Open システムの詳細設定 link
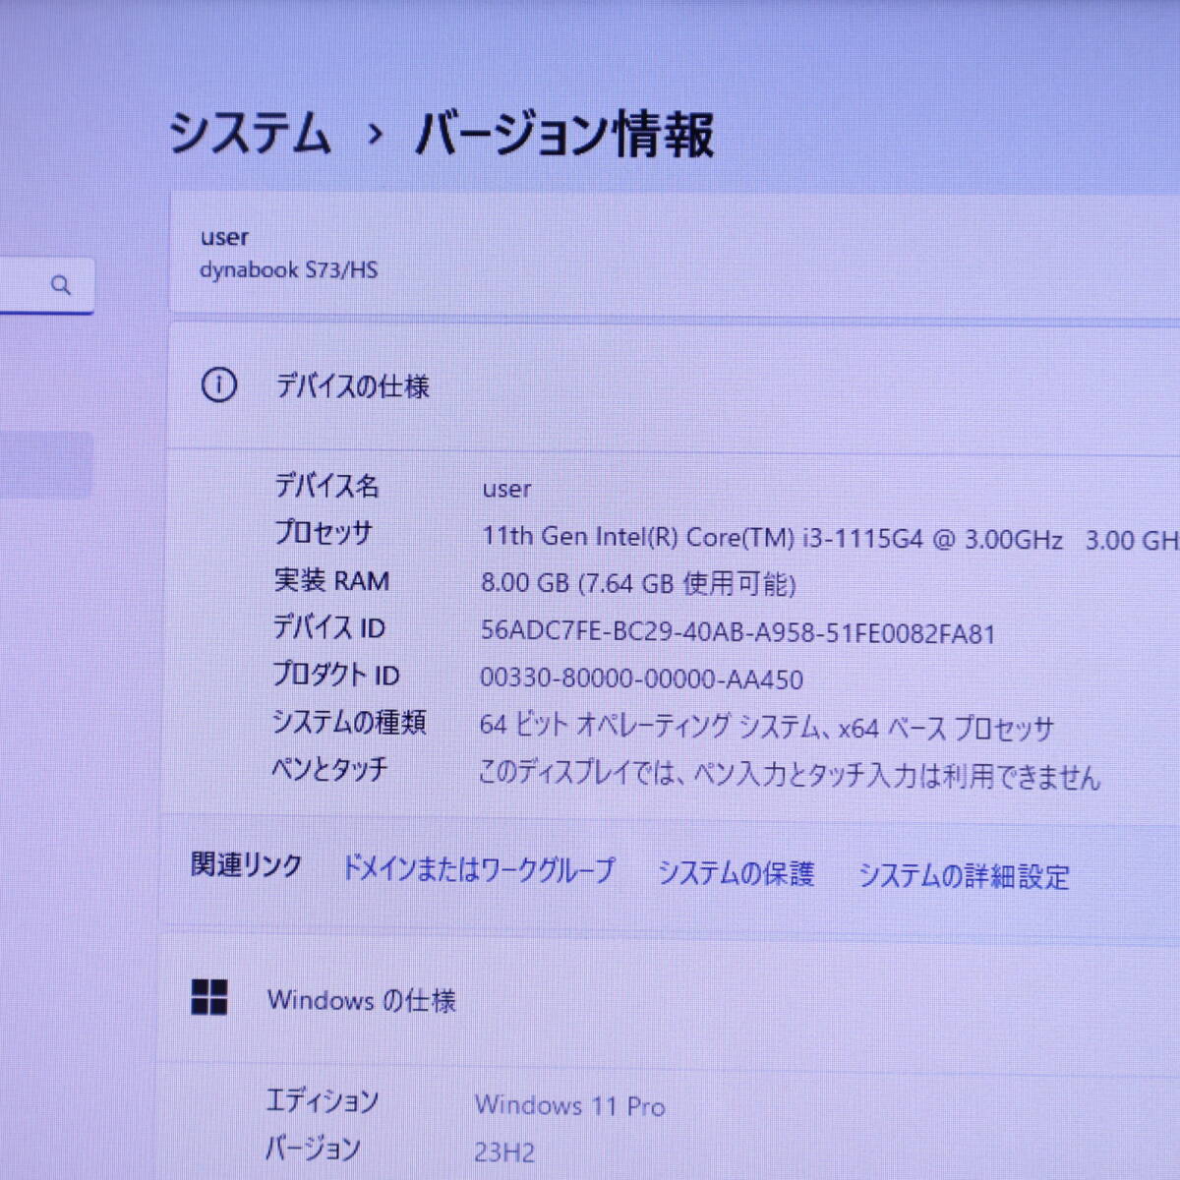 pyautogui.click(x=964, y=875)
